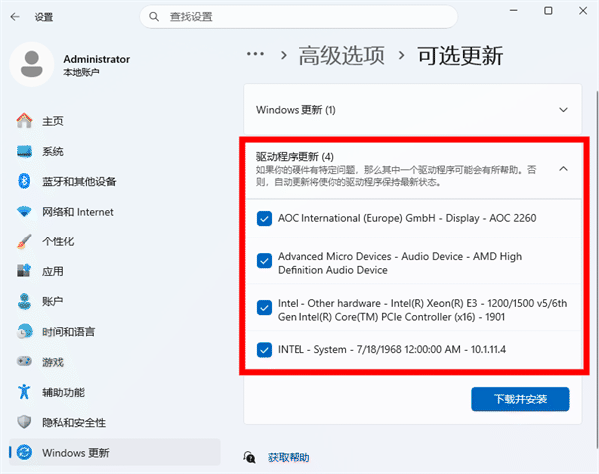Click the Administrator account name
This screenshot has width=599, height=474.
pyautogui.click(x=96, y=59)
